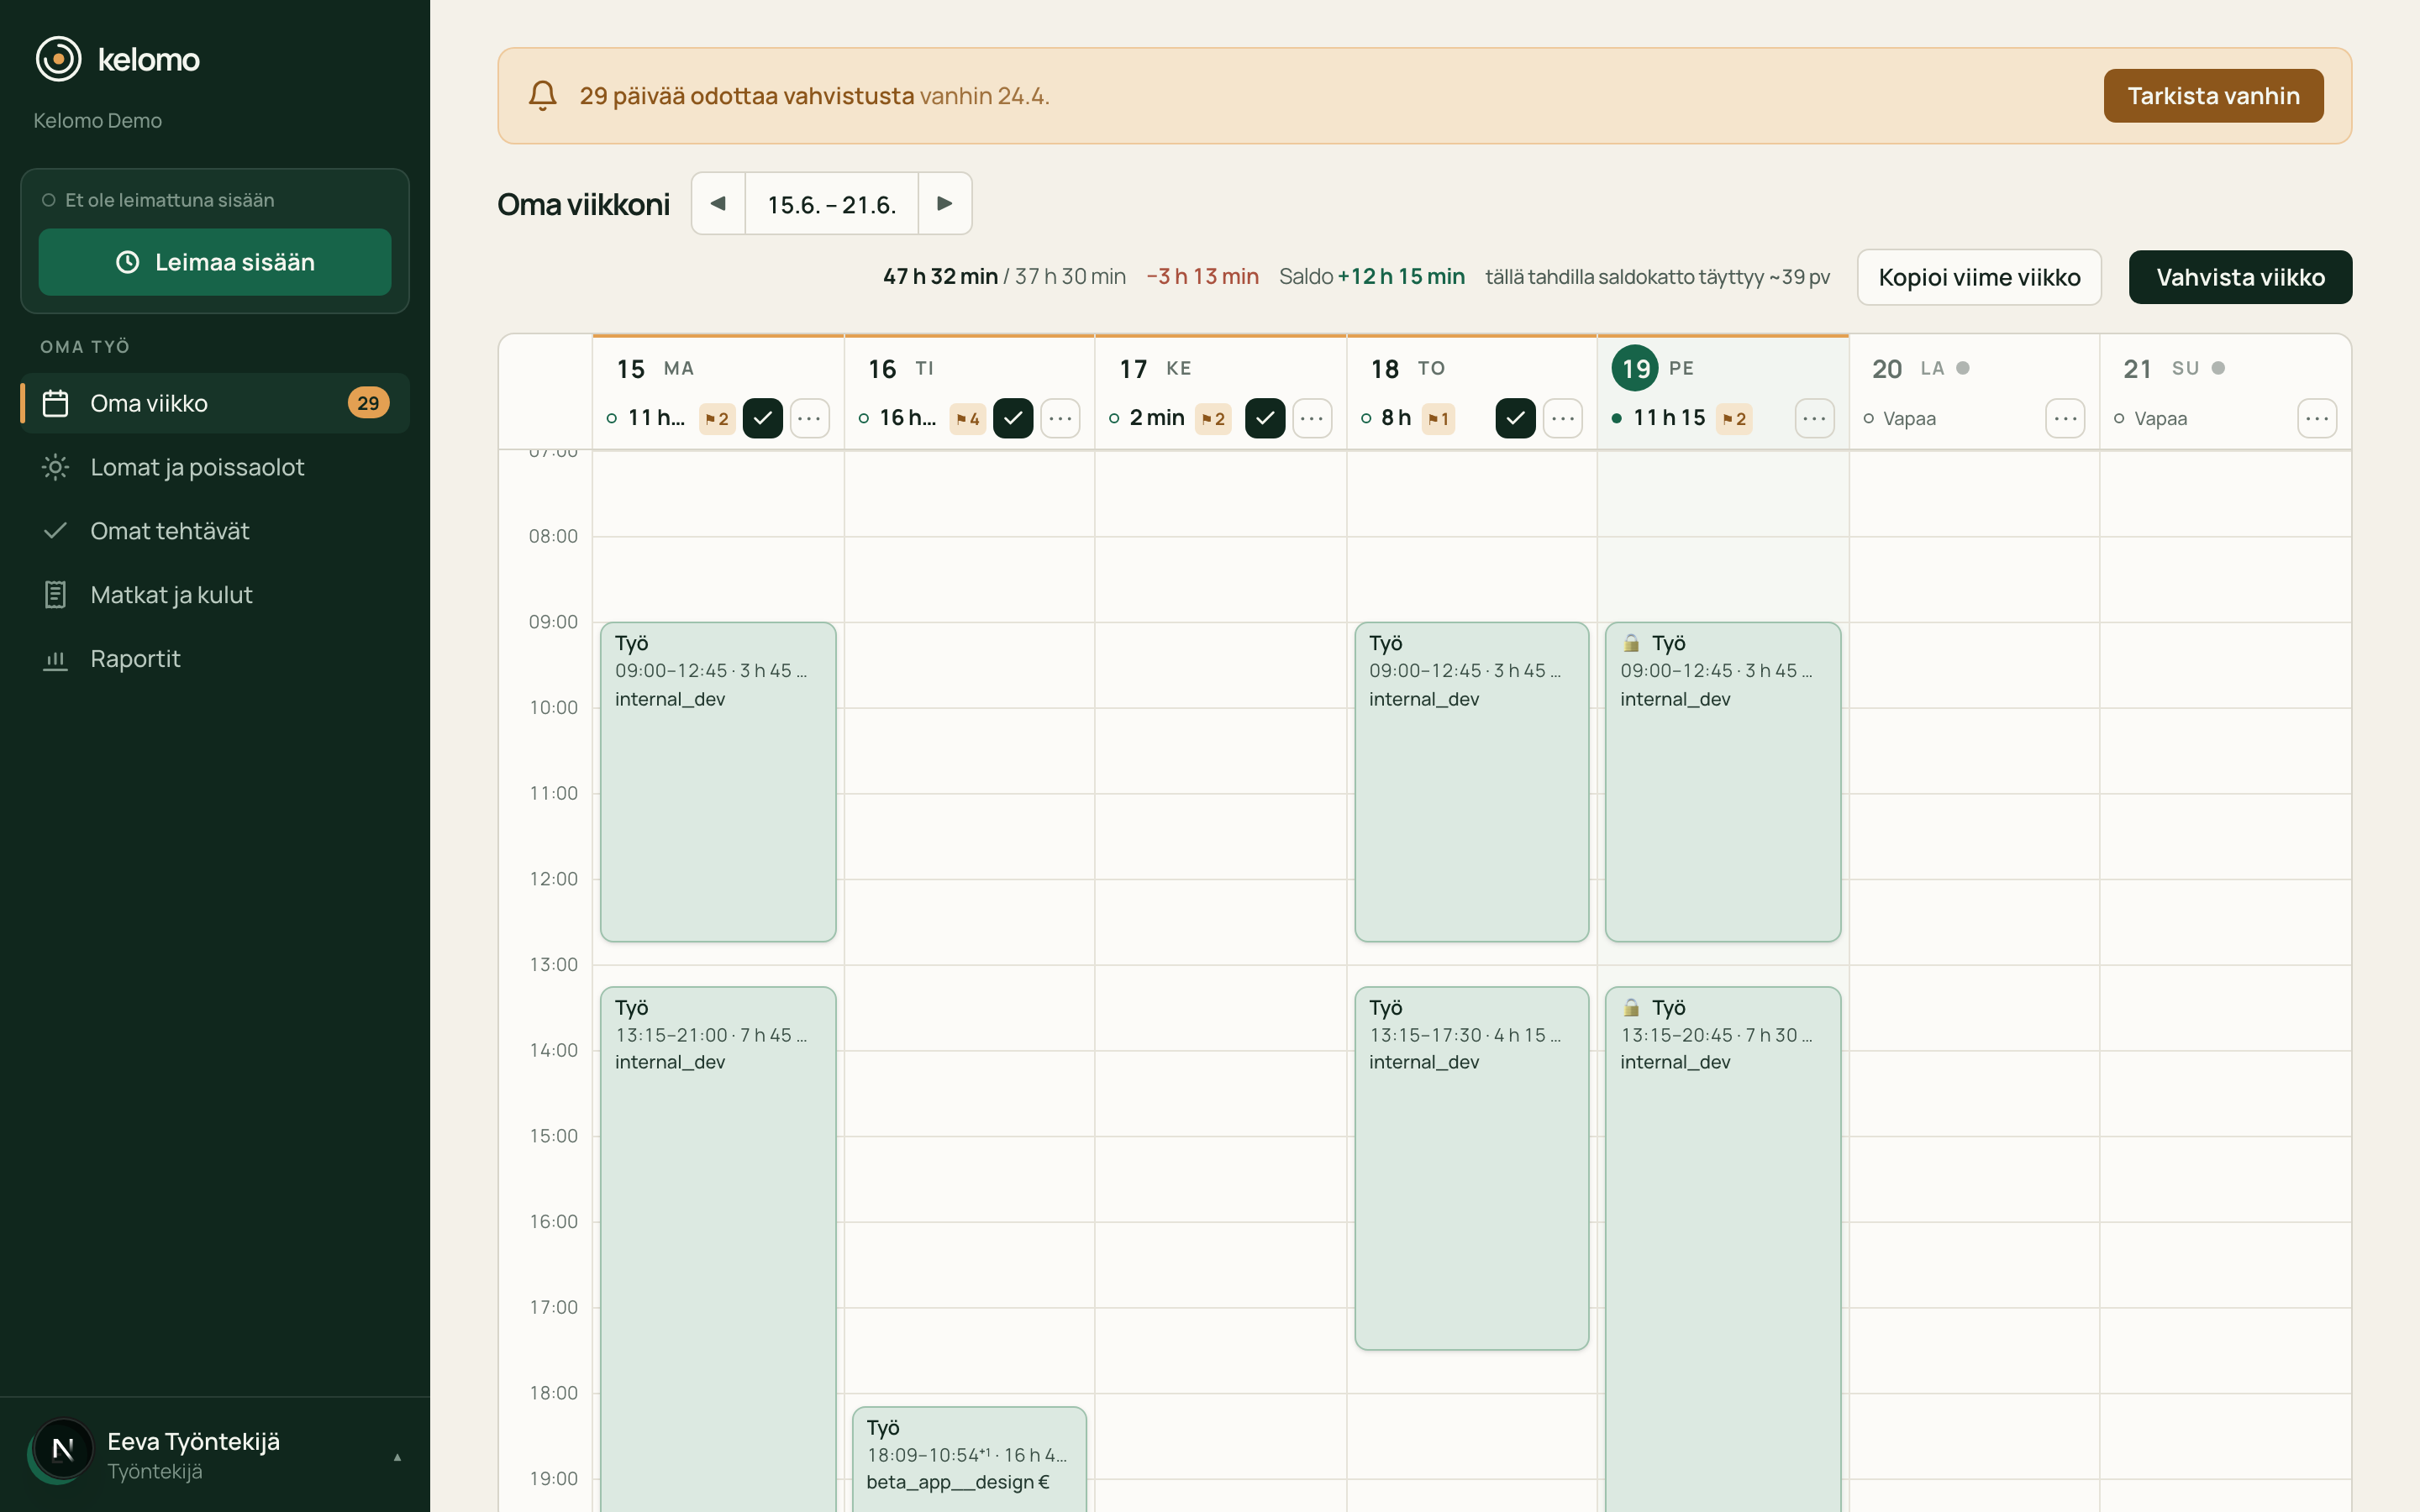Open Thursday 13:15–17:30 work entry
The height and width of the screenshot is (1512, 2420).
coord(1472,1168)
